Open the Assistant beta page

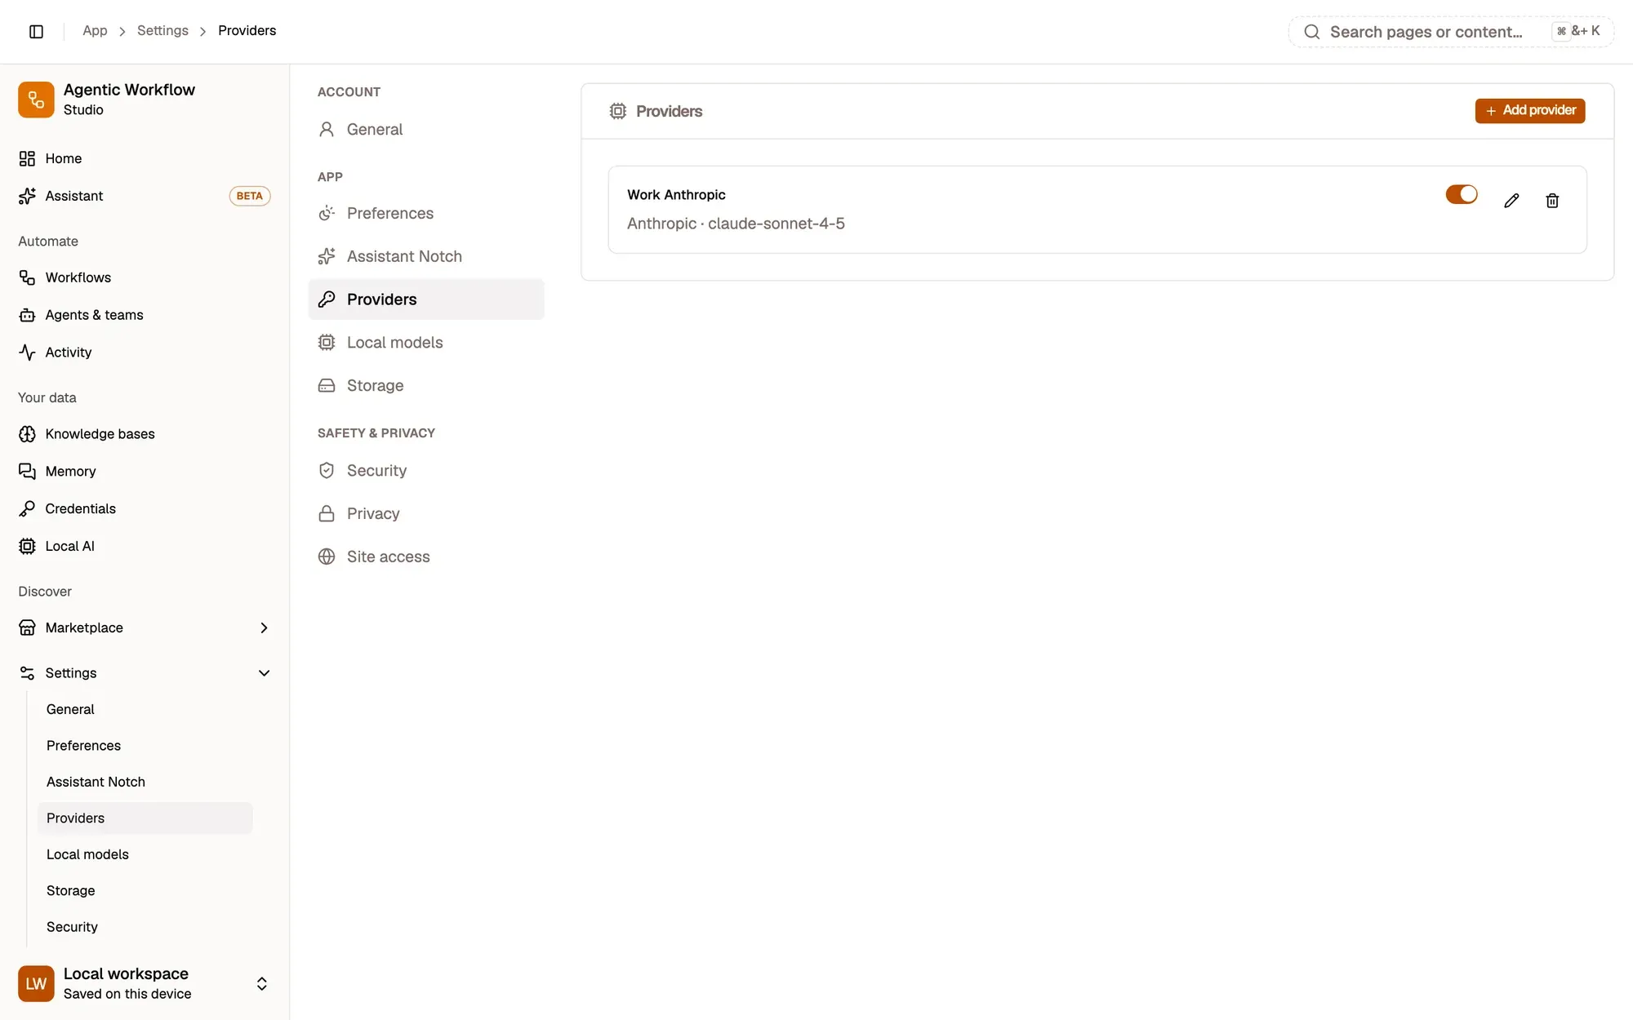(x=145, y=196)
